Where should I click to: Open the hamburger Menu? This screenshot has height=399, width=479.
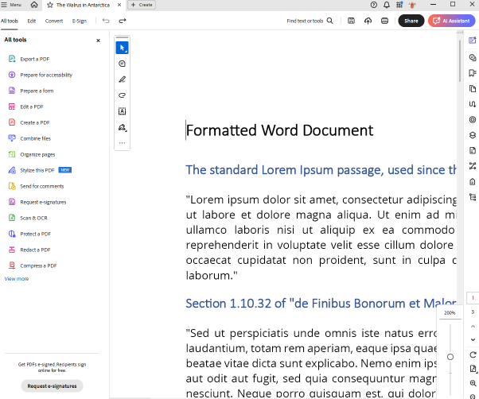[11, 5]
